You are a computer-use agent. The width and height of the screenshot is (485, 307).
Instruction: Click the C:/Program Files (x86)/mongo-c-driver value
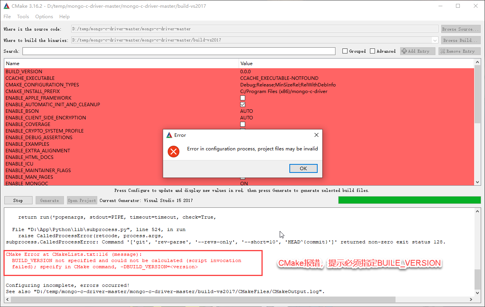(x=284, y=91)
